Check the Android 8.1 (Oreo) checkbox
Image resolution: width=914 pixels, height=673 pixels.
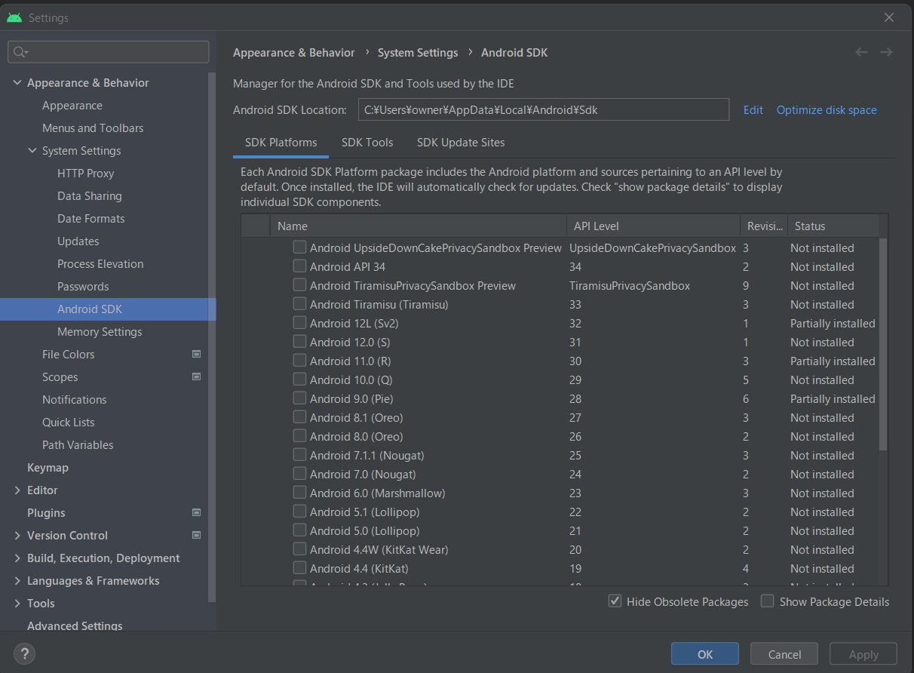(x=299, y=417)
